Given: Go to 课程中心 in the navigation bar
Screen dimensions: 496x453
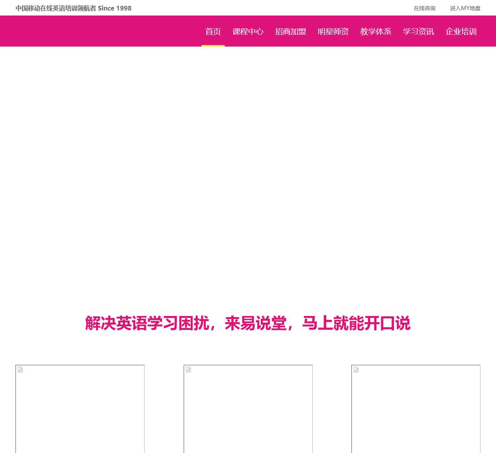Looking at the screenshot, I should (x=248, y=31).
